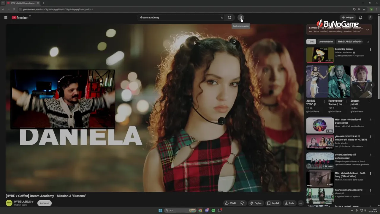Viewport: 380px width, 214px height.
Task: Open a new browser tab
Action: 43,3
